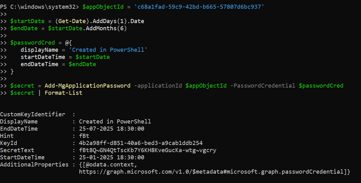This screenshot has width=361, height=183.
Task: Click the $passwordCred variable declaration
Action: [x=32, y=43]
